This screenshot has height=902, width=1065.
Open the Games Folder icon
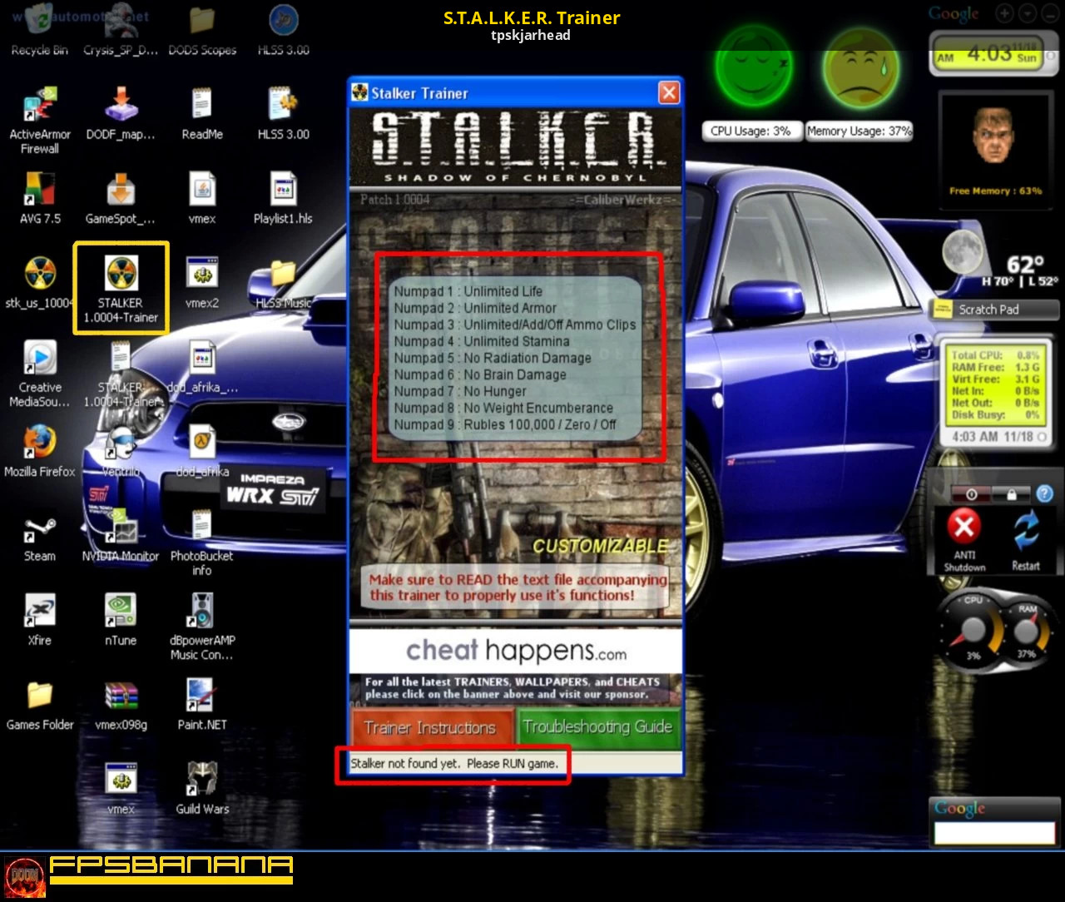pos(39,706)
